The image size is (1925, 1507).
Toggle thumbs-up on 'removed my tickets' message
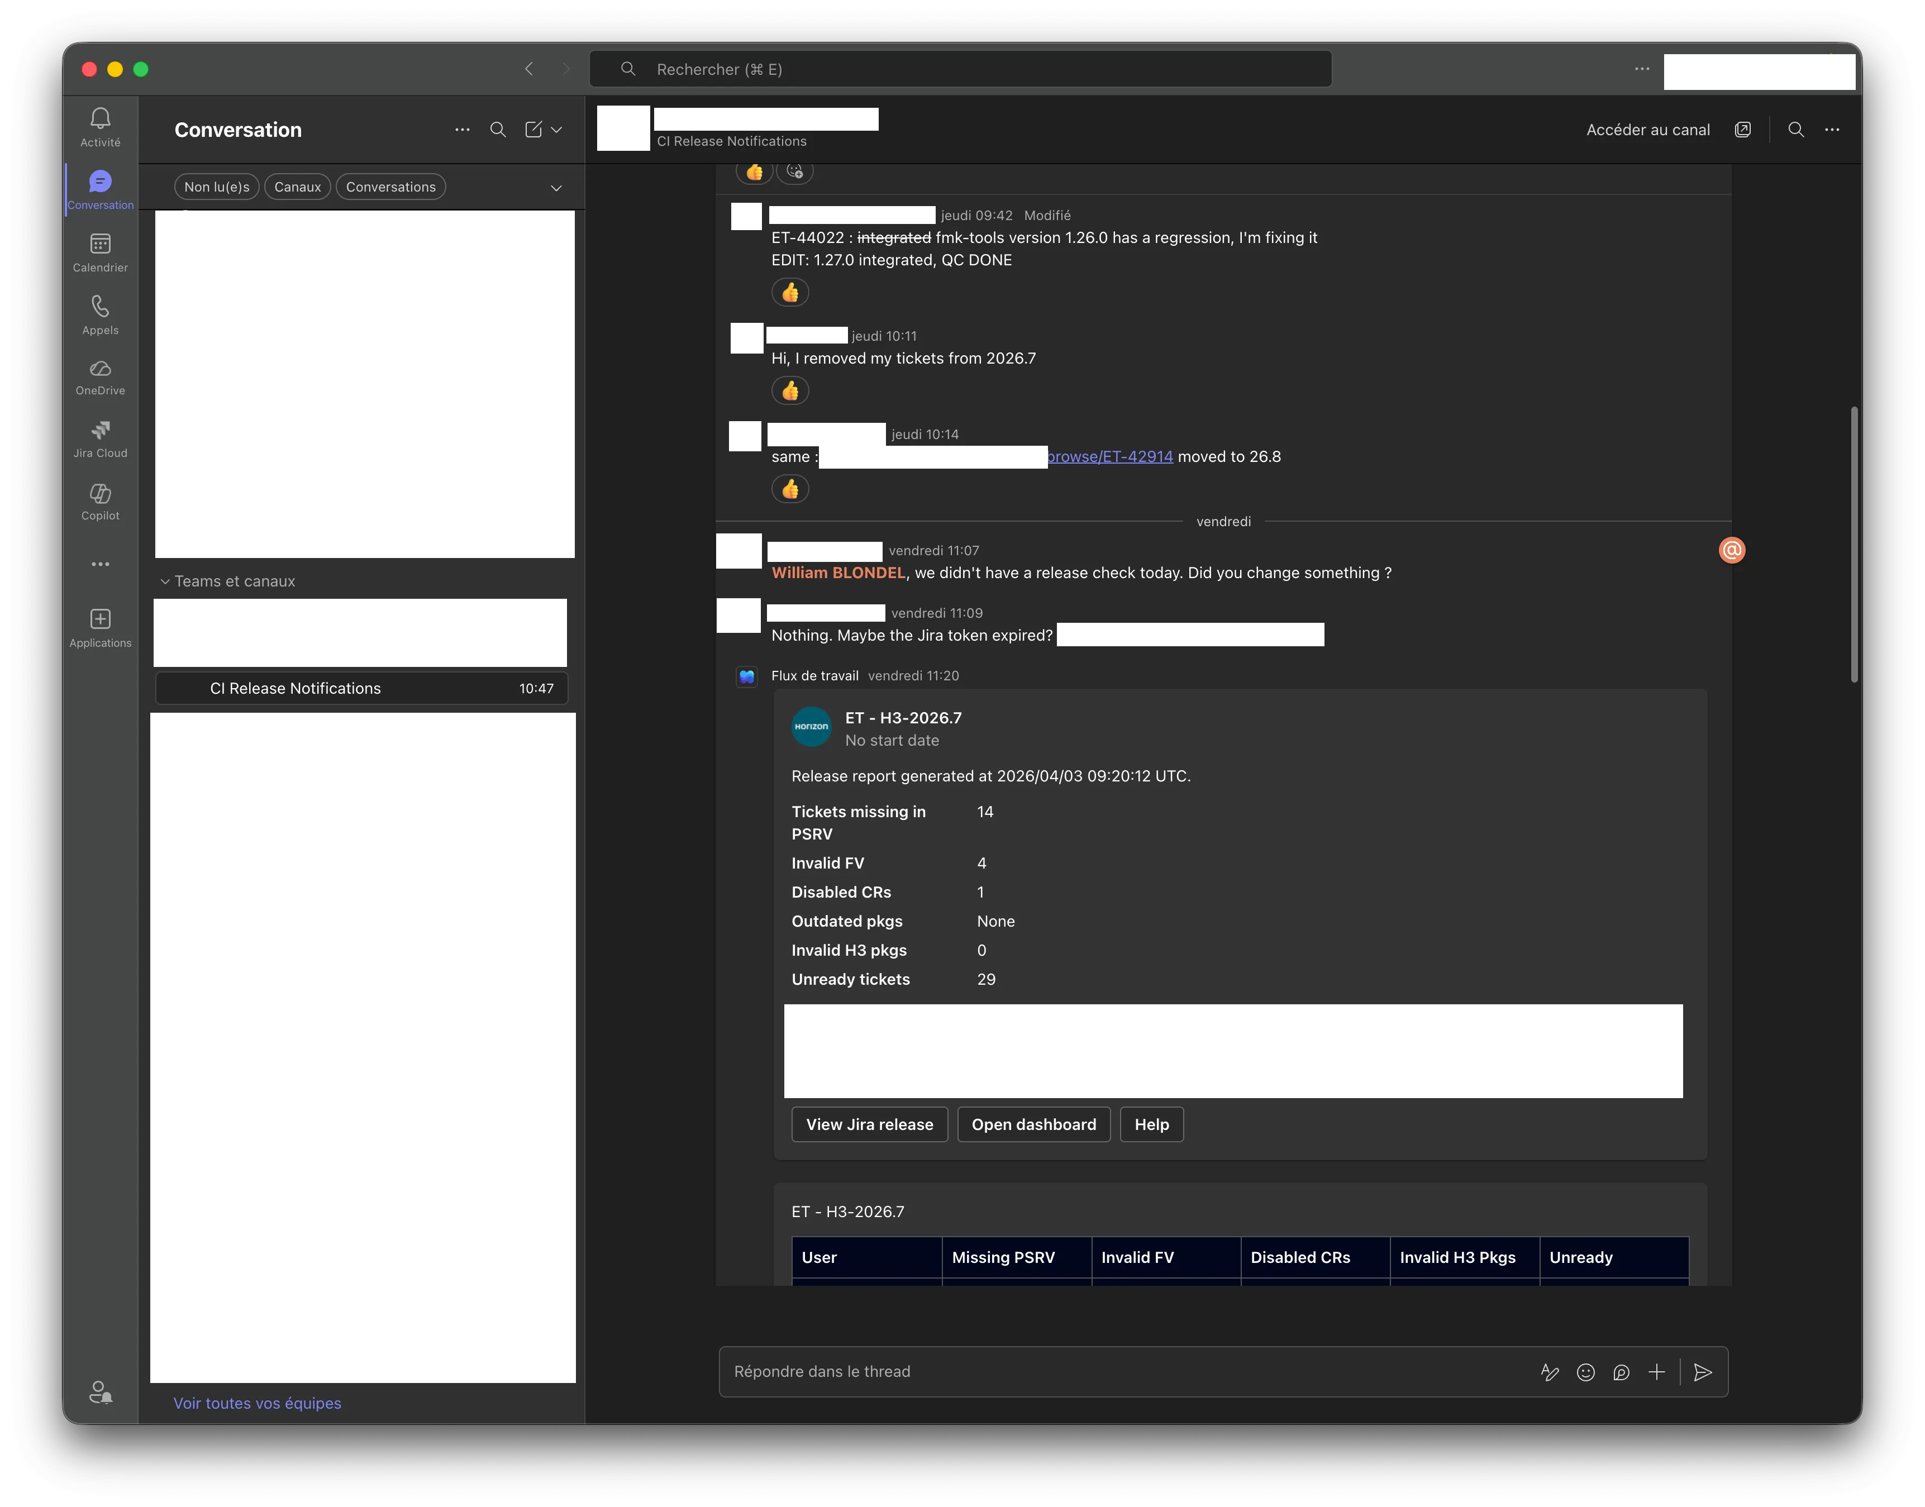tap(790, 390)
